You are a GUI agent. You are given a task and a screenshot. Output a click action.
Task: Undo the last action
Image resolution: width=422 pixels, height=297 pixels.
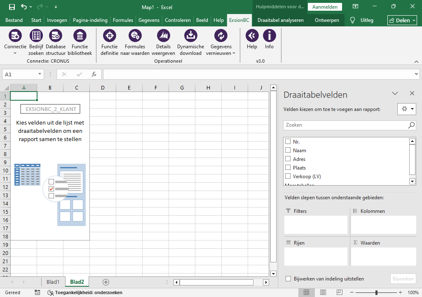[x=24, y=7]
